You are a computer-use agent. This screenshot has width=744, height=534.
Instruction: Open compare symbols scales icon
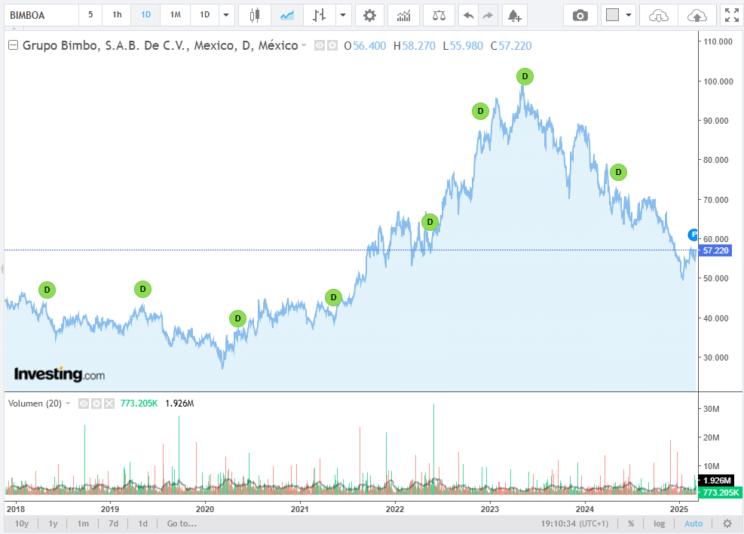click(439, 15)
